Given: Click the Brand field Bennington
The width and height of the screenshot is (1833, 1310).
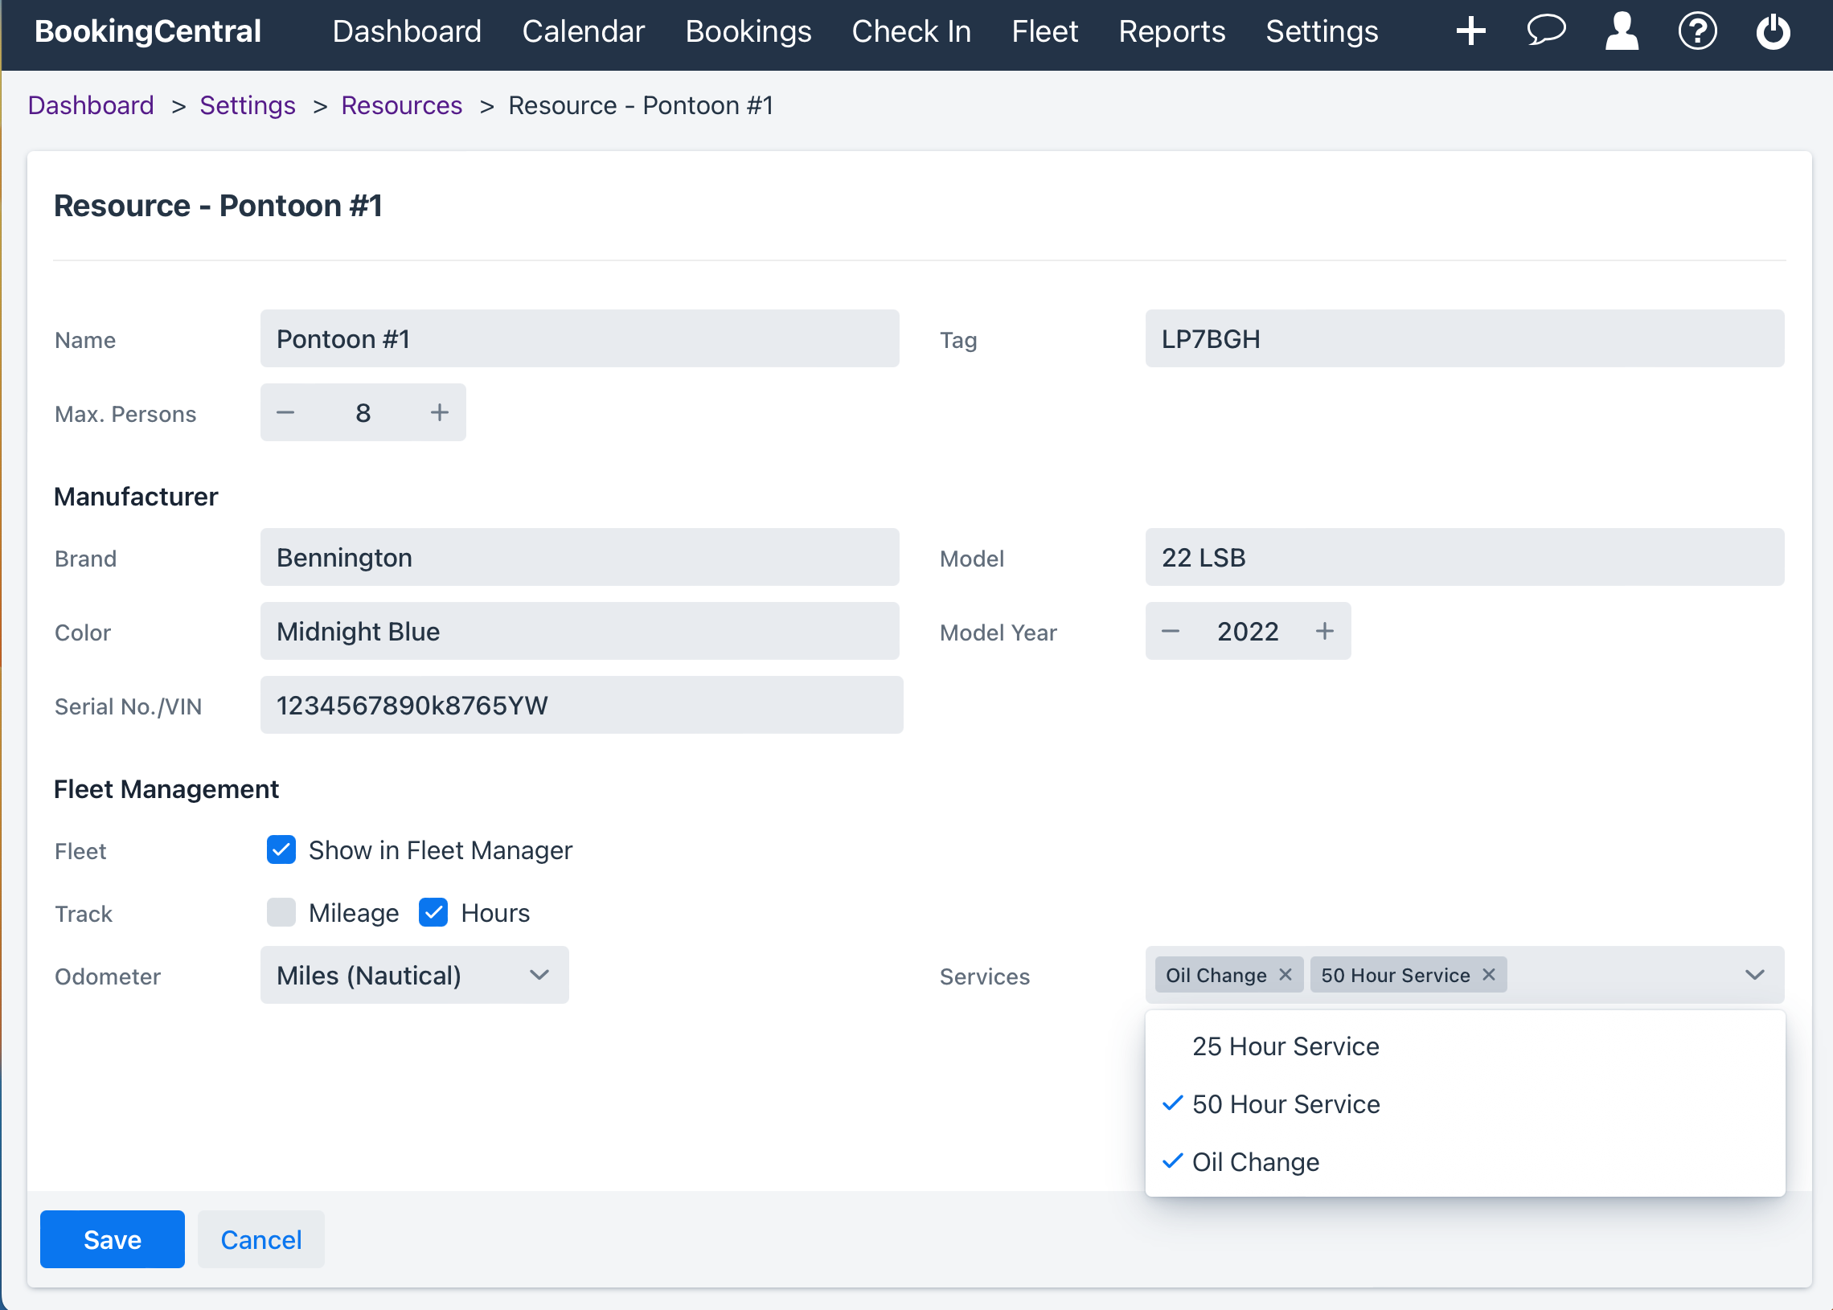Looking at the screenshot, I should click(x=580, y=558).
